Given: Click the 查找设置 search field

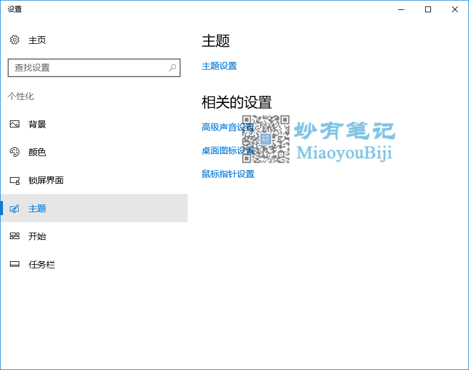Looking at the screenshot, I should pos(94,68).
